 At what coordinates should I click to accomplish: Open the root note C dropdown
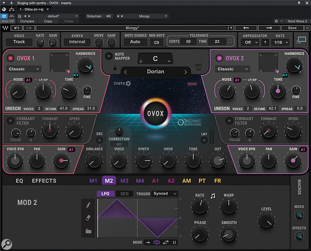click(155, 59)
